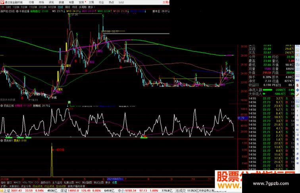Click the 通达信 app logo icon

[2, 2]
